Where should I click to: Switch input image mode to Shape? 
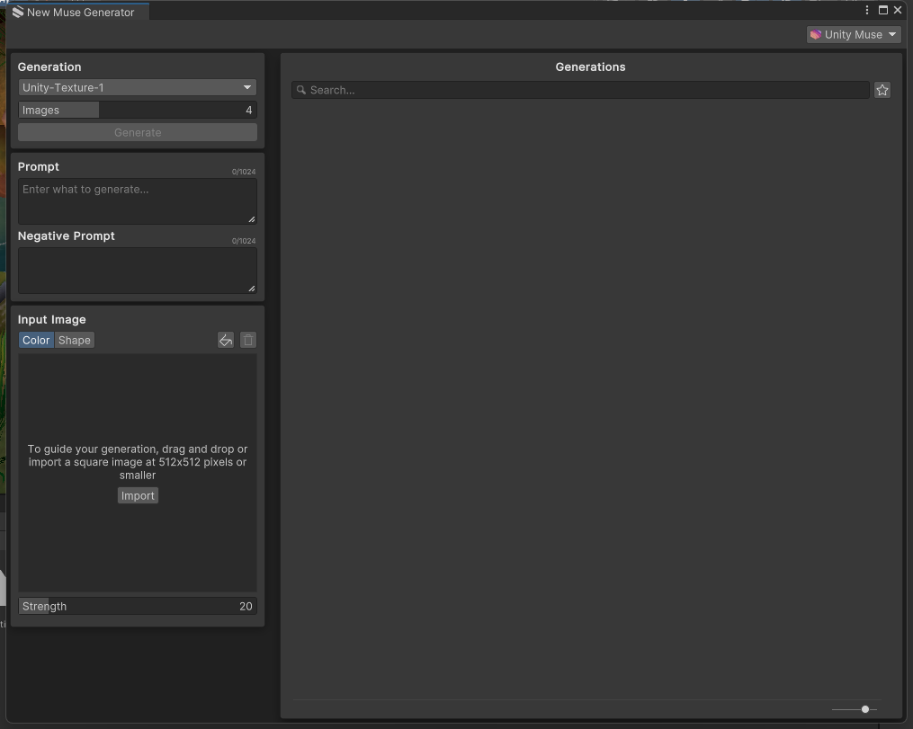pos(75,340)
